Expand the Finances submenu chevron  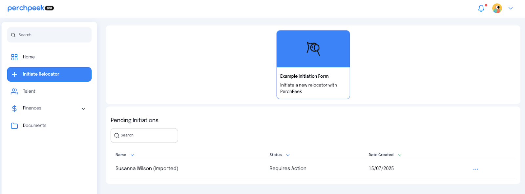click(x=83, y=108)
